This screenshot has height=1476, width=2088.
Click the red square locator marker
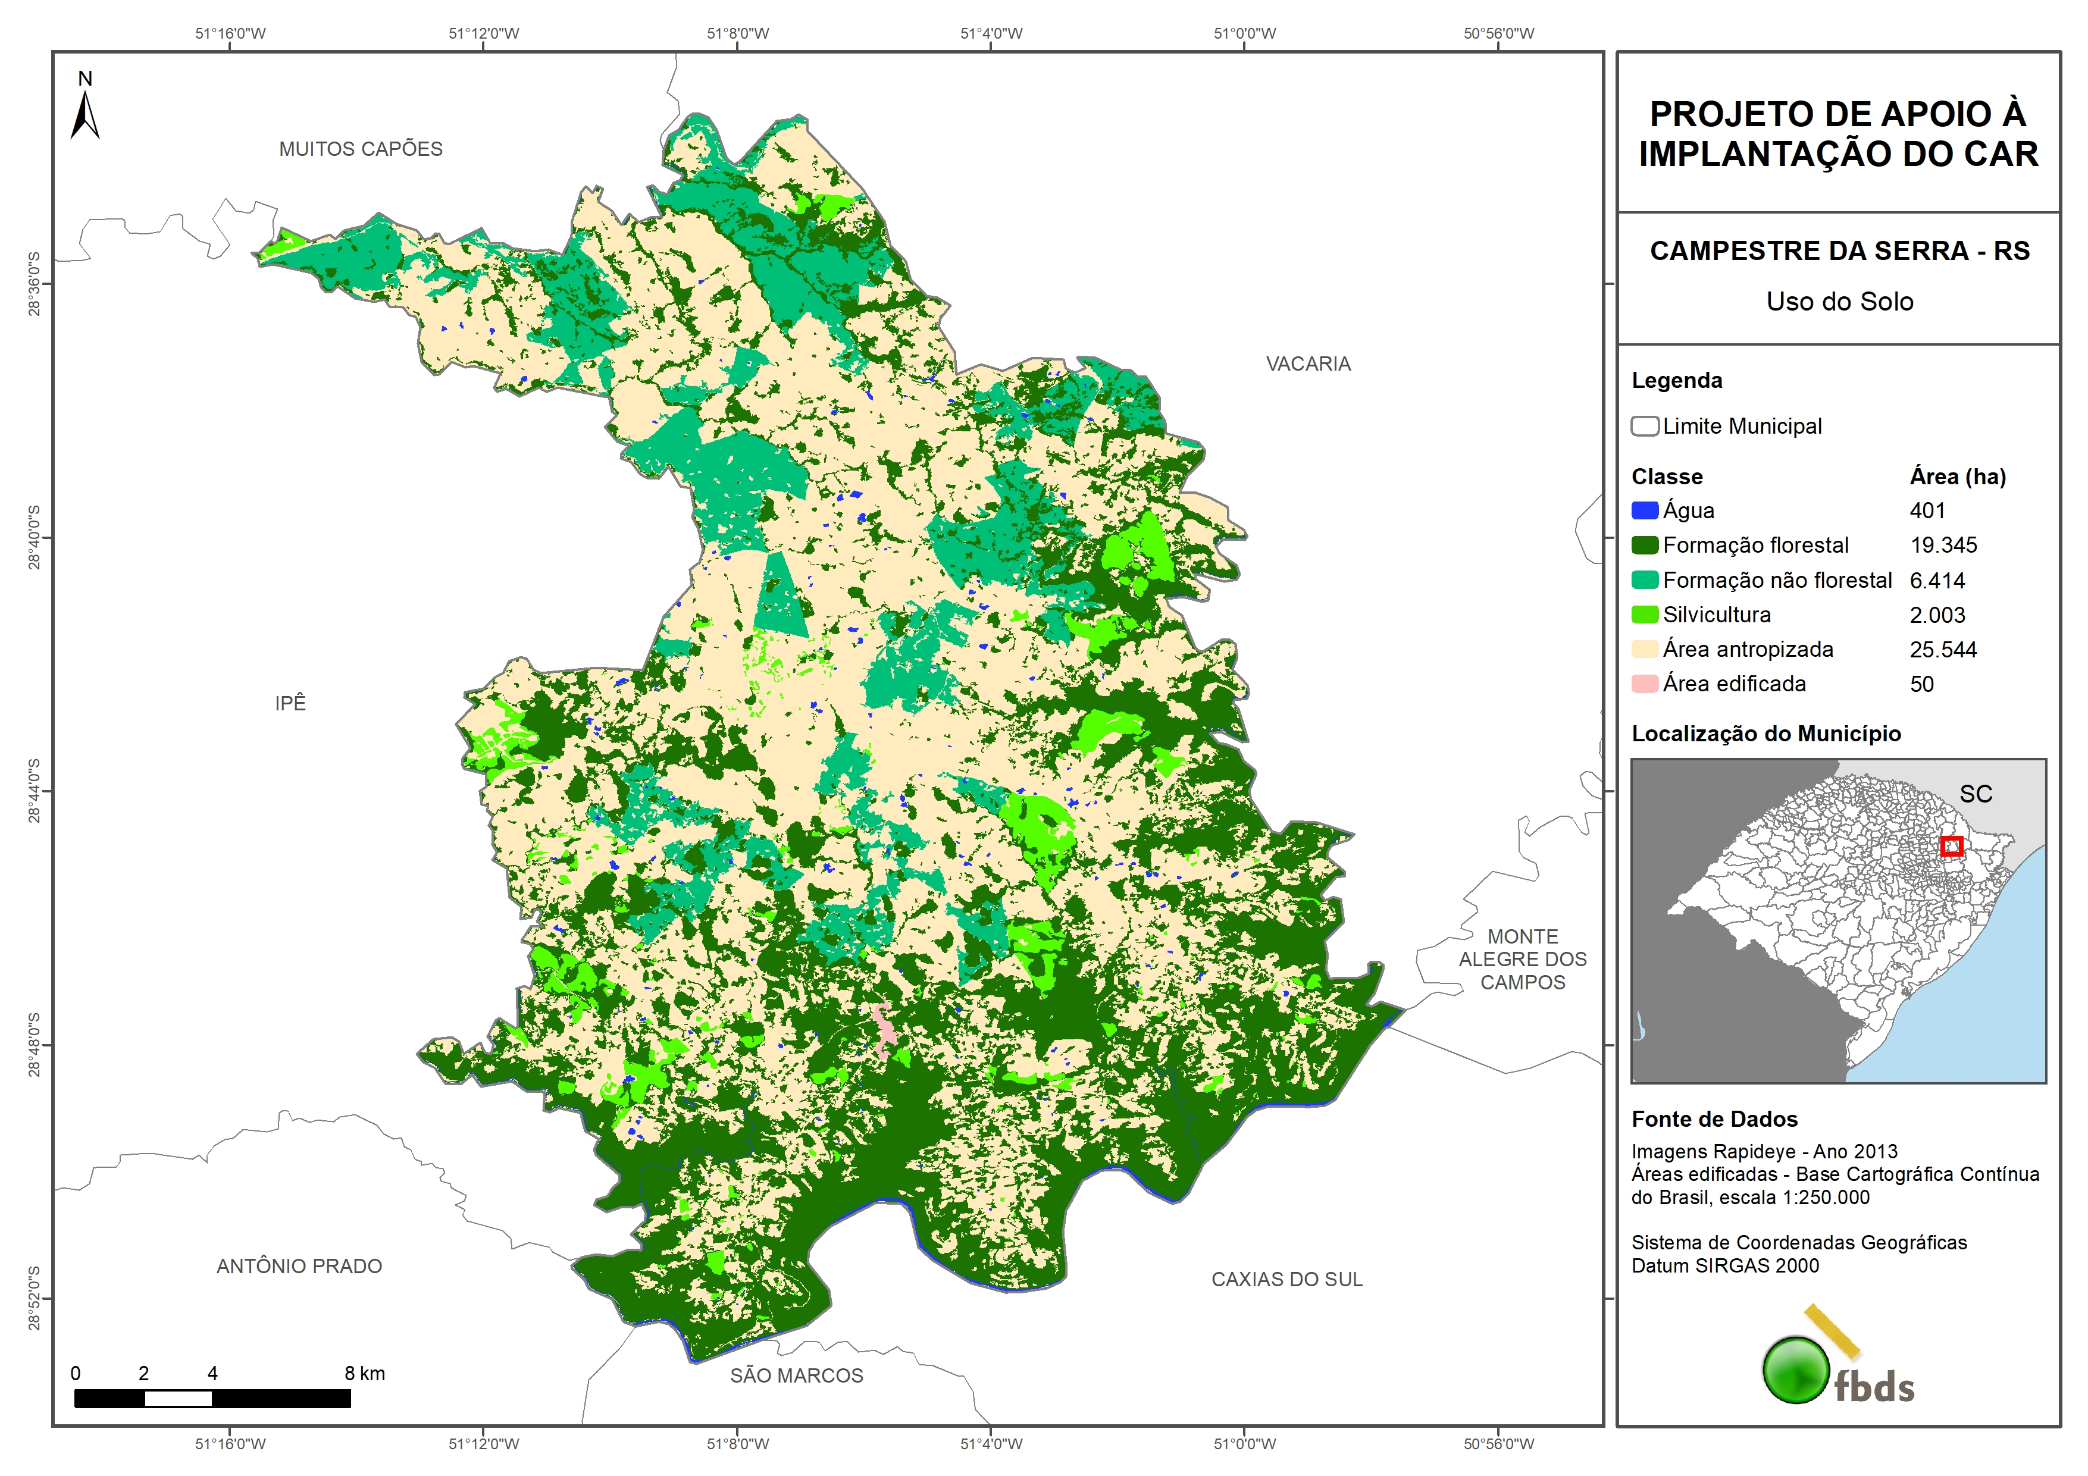tap(1952, 847)
